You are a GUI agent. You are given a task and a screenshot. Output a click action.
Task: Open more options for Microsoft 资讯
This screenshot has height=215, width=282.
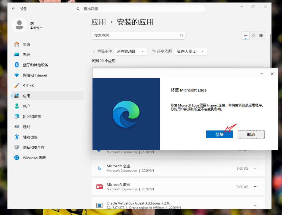256,187
